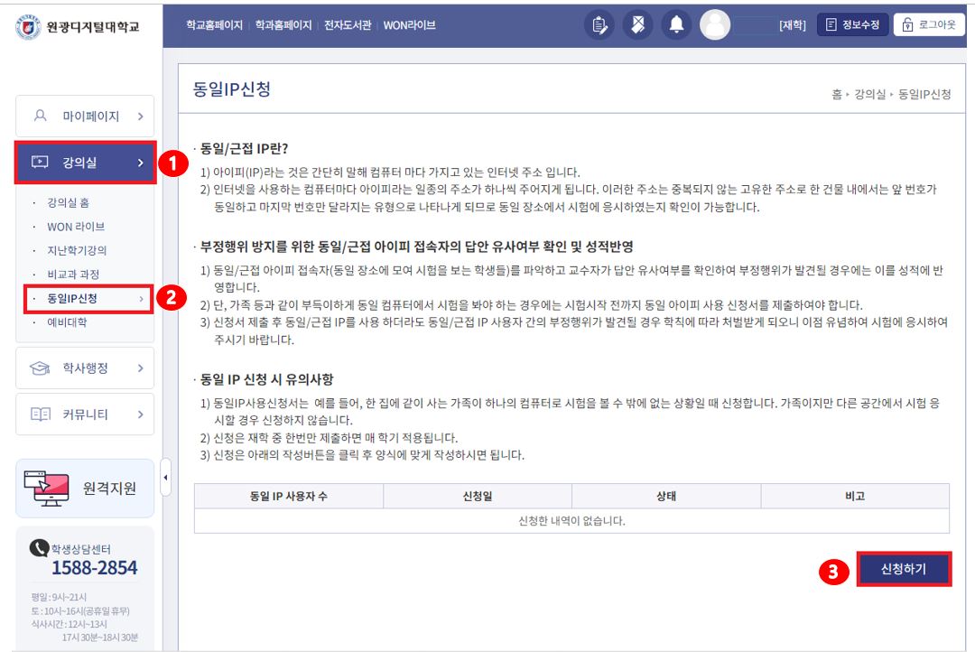Open 전자도서관 in the top menu

pos(347,25)
